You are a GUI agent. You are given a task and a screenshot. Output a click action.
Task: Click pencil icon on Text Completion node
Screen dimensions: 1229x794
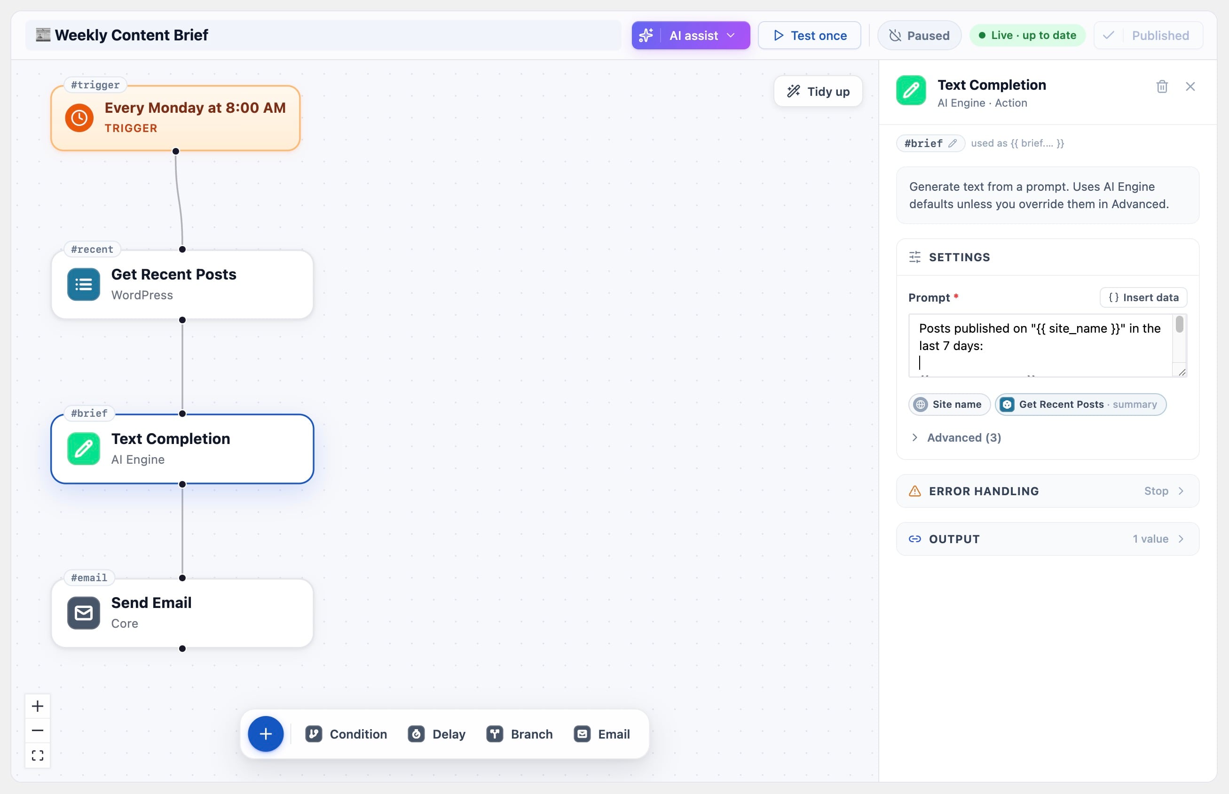(x=84, y=449)
